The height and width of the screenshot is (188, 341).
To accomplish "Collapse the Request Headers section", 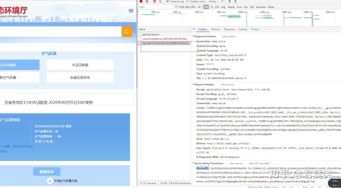I will tap(193, 84).
